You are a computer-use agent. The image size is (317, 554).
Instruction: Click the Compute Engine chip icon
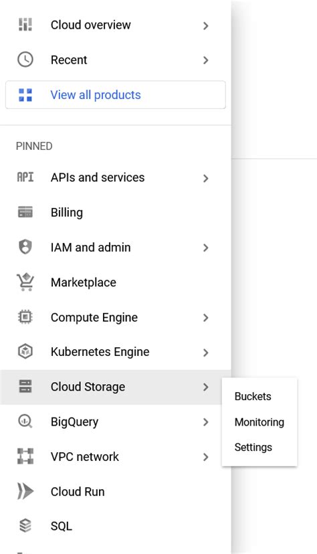pyautogui.click(x=25, y=317)
